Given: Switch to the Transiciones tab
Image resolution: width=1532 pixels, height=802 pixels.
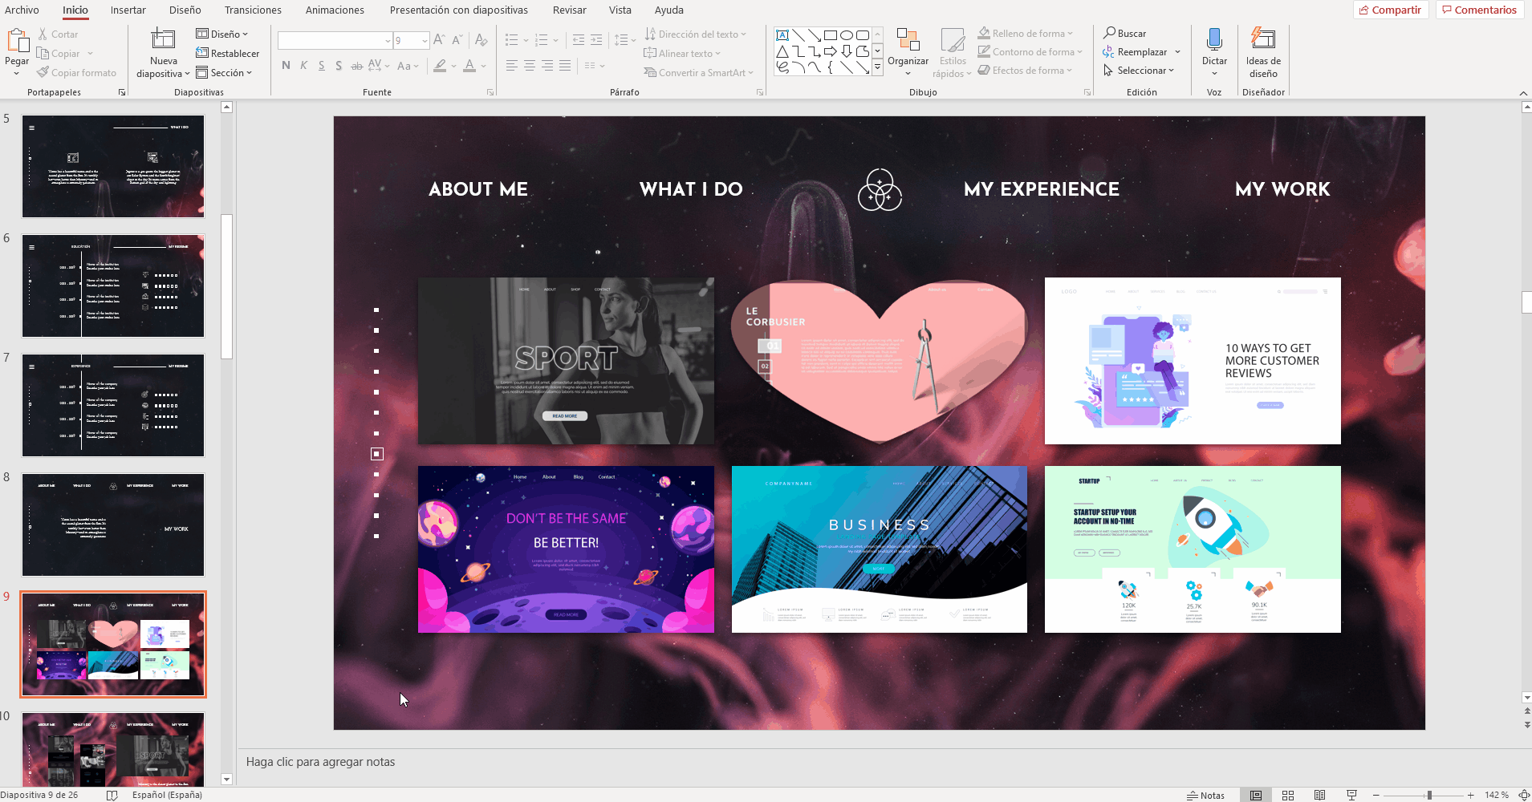Looking at the screenshot, I should pyautogui.click(x=253, y=10).
